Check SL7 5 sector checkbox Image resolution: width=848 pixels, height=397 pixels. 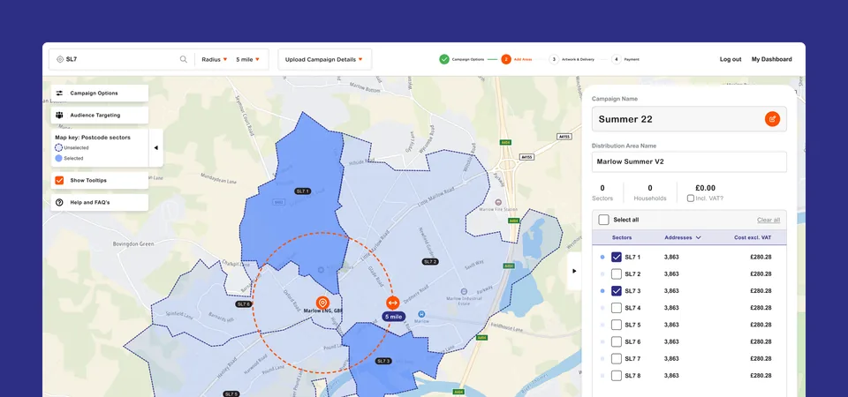[616, 325]
